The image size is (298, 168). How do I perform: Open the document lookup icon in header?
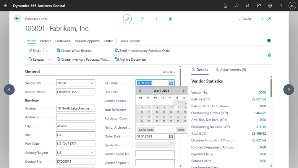[225, 6]
